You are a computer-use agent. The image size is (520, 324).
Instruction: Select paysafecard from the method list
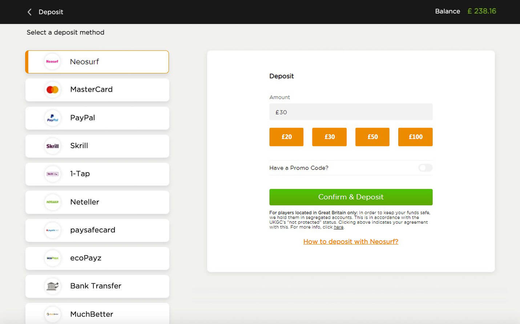[97, 230]
